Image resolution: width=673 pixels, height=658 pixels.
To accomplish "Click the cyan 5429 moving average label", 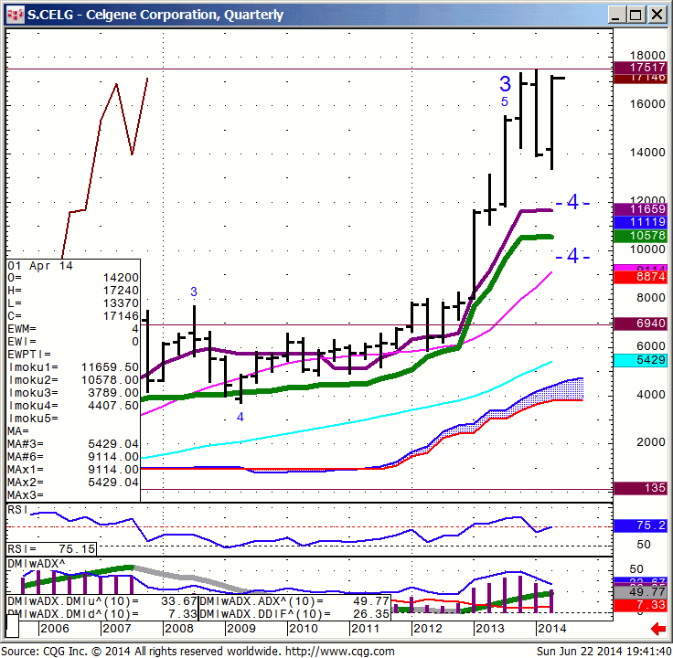I will [640, 360].
